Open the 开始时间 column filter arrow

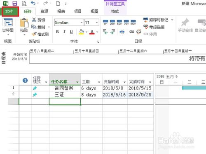pyautogui.click(x=124, y=82)
